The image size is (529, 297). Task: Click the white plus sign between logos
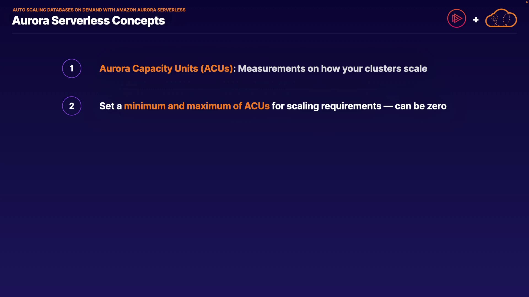coord(476,20)
